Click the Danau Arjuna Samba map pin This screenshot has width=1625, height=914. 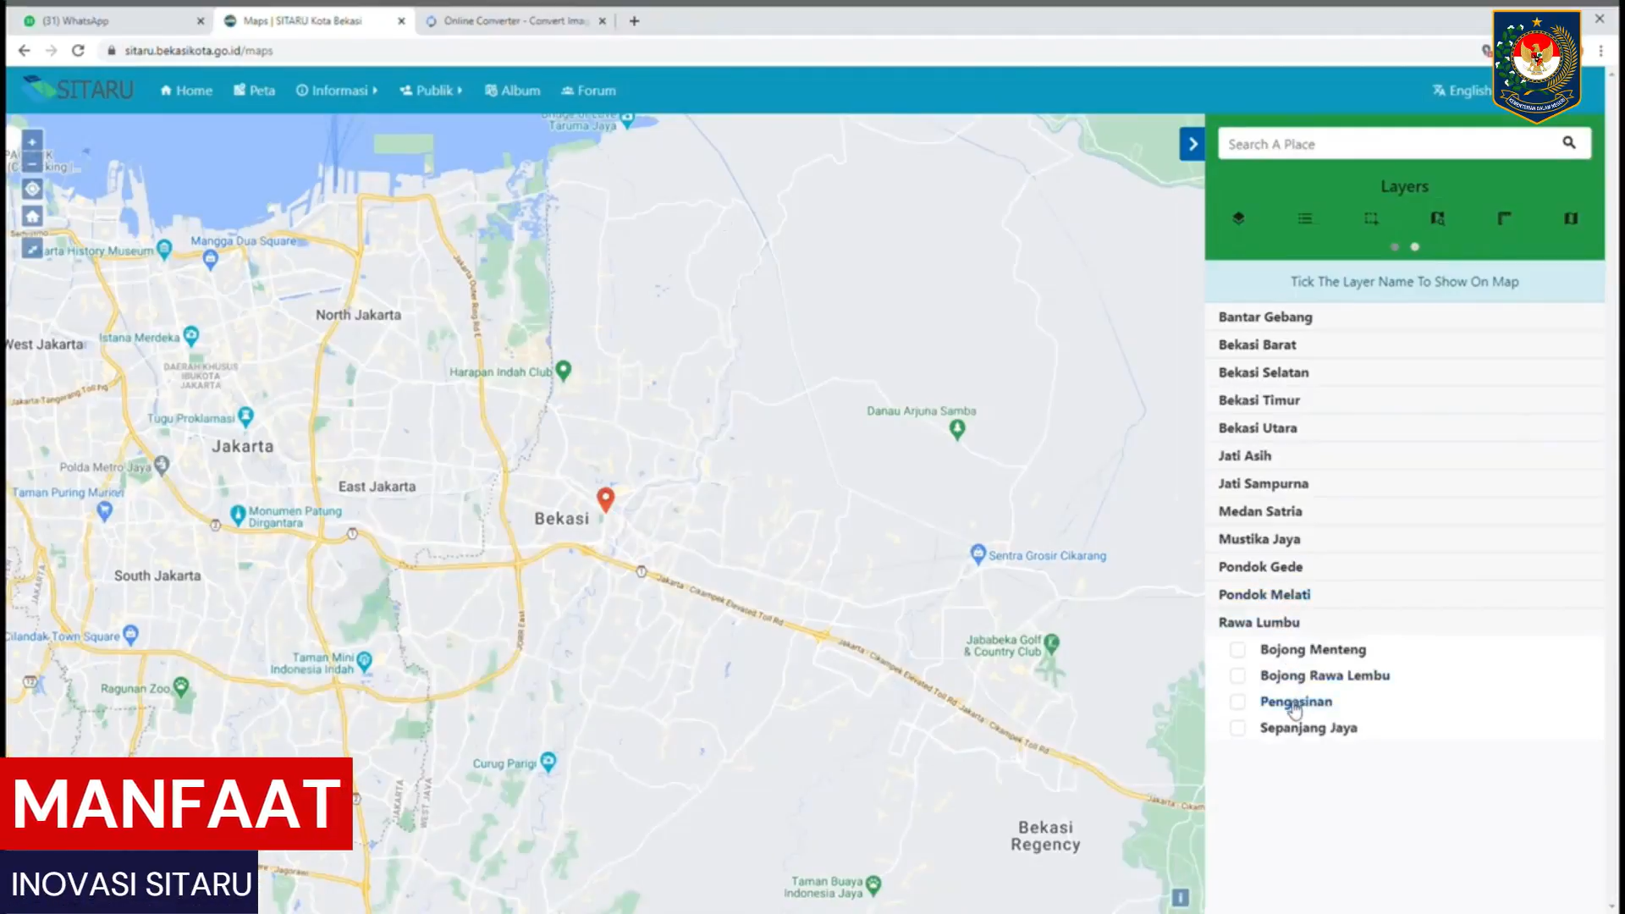click(x=957, y=430)
